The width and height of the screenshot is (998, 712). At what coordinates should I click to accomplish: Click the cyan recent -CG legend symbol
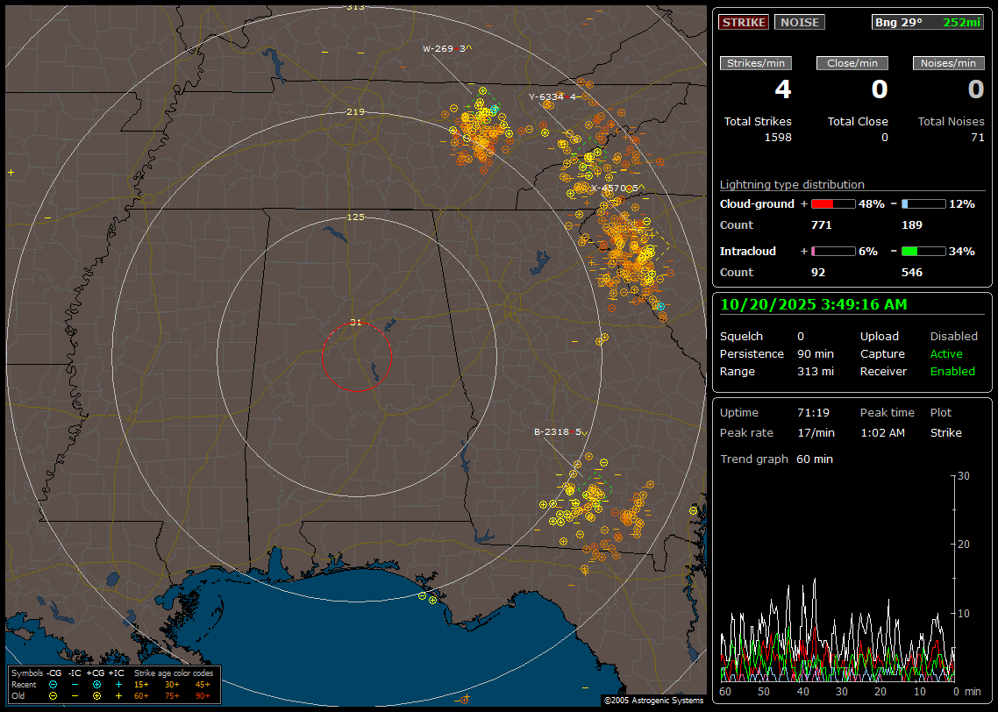point(53,684)
